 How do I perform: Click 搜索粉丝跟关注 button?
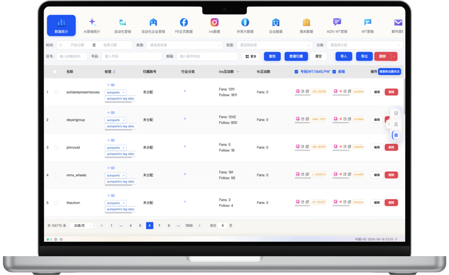pyautogui.click(x=389, y=72)
